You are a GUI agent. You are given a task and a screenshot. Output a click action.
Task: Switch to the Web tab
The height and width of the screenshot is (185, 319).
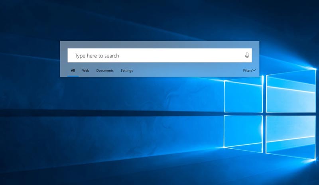[x=86, y=71]
